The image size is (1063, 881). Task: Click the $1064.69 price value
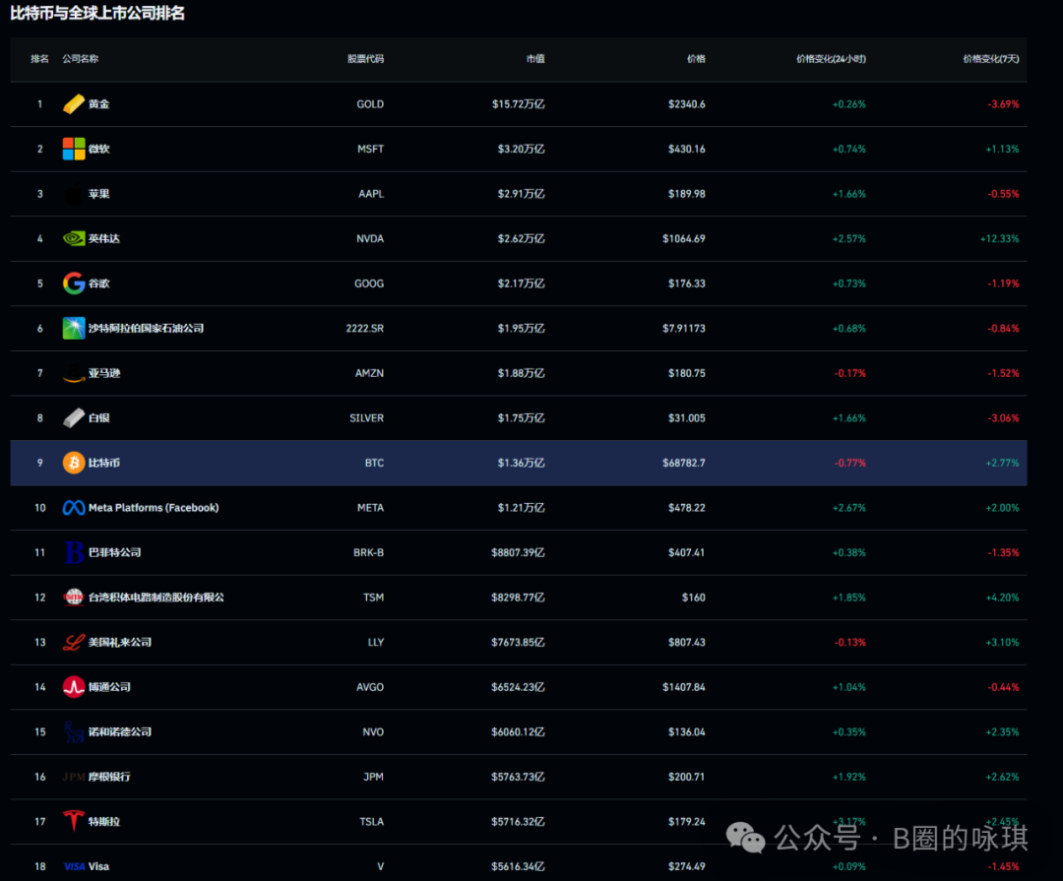683,239
